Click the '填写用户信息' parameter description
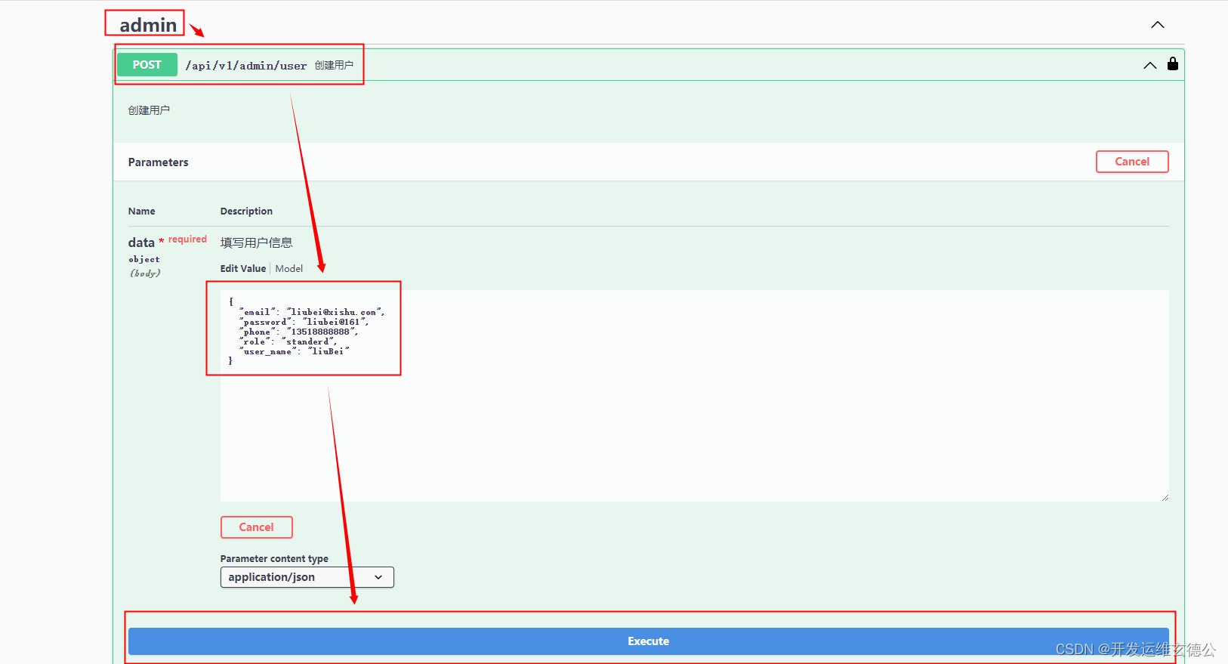The height and width of the screenshot is (664, 1228). 257,242
